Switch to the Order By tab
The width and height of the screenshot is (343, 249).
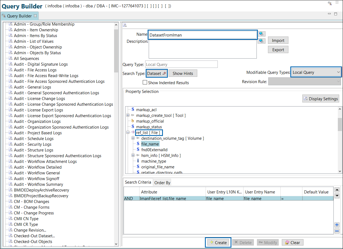coord(162,182)
